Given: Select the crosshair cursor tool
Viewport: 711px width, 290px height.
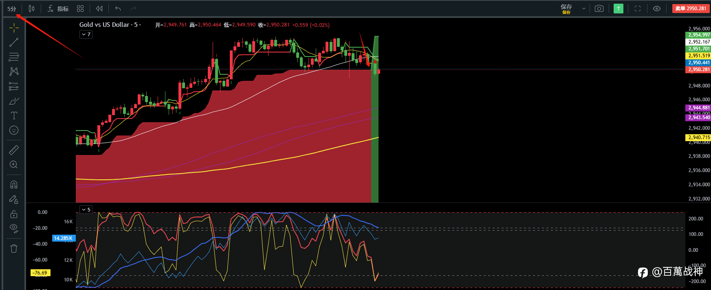Looking at the screenshot, I should 14,28.
